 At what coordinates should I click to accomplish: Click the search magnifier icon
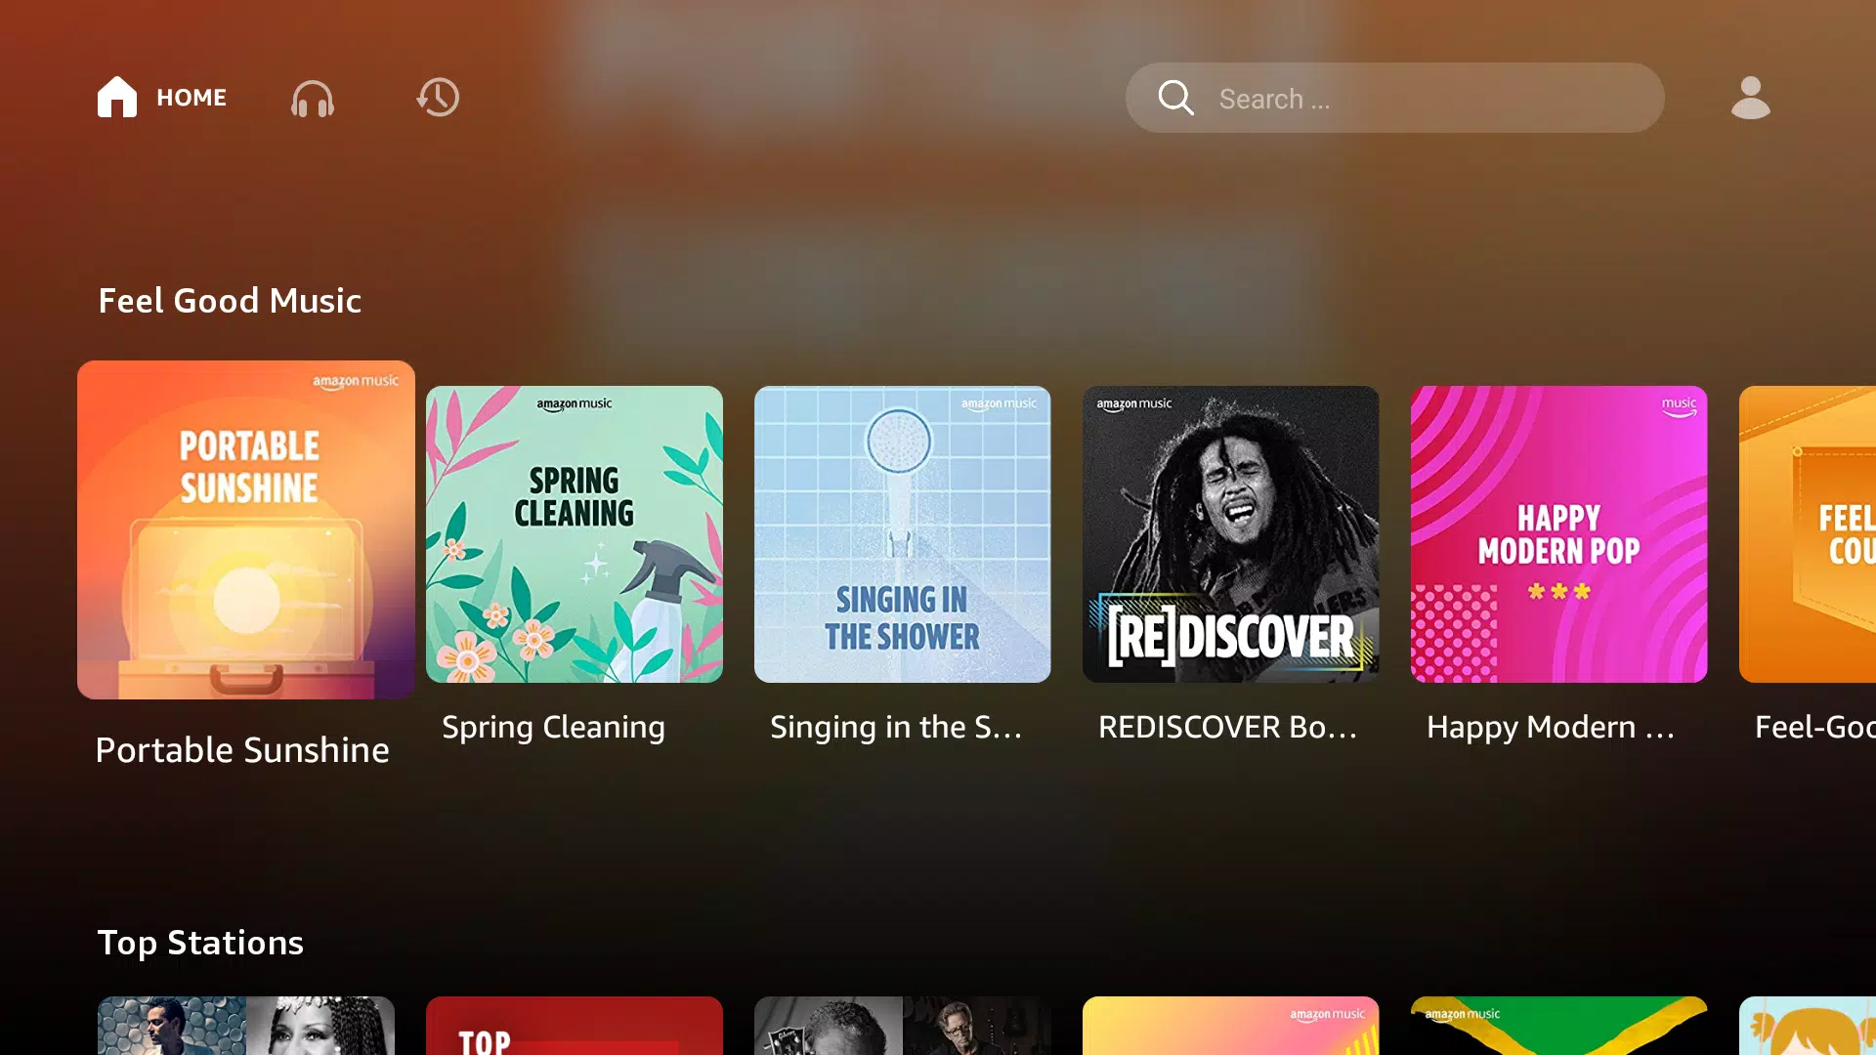point(1175,98)
